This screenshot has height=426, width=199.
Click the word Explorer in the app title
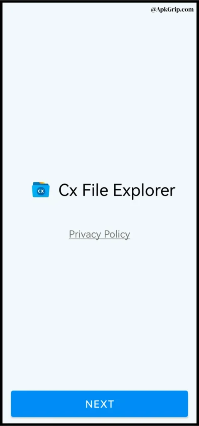tap(144, 191)
